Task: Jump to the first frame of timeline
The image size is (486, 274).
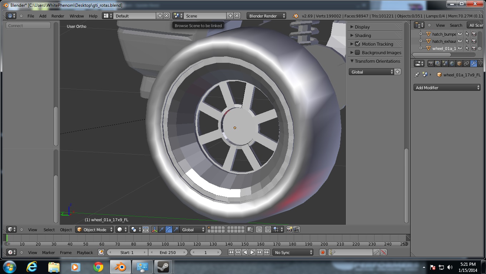Action: pos(231,252)
